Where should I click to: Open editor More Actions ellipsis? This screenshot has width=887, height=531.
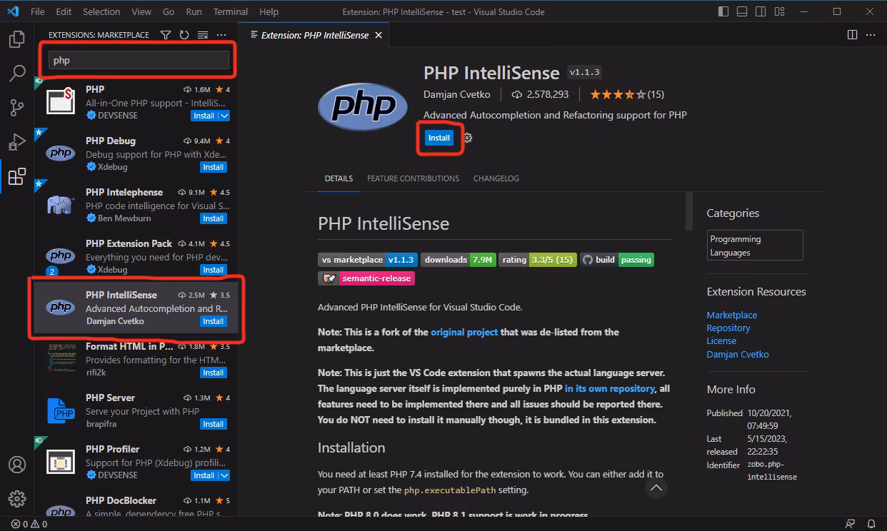[x=871, y=35]
